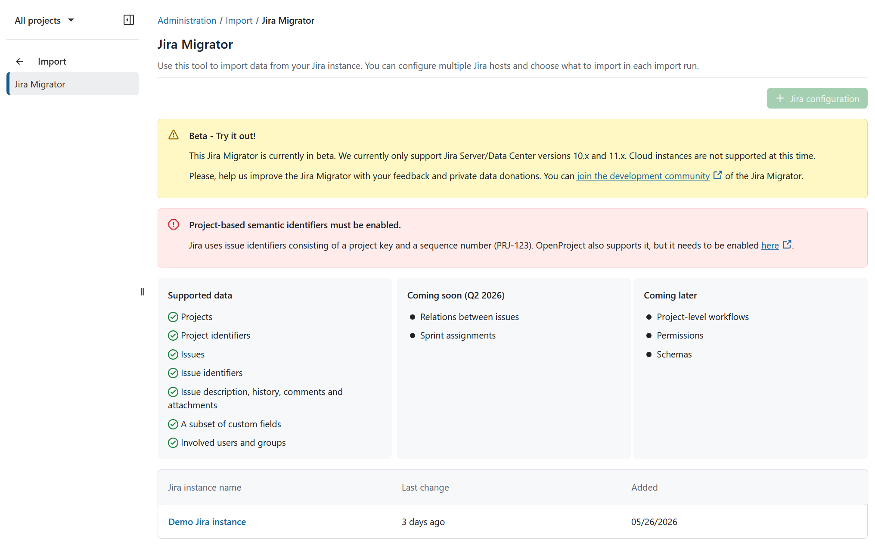The height and width of the screenshot is (544, 875).
Task: Click check icon beside Issue description, history
Action: (173, 392)
